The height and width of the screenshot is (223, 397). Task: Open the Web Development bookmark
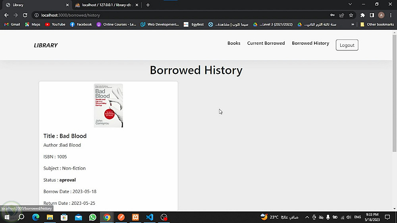pyautogui.click(x=160, y=24)
